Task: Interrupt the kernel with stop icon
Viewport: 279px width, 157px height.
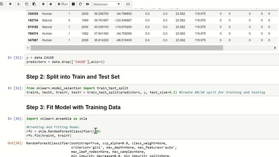Action: [73, 4]
